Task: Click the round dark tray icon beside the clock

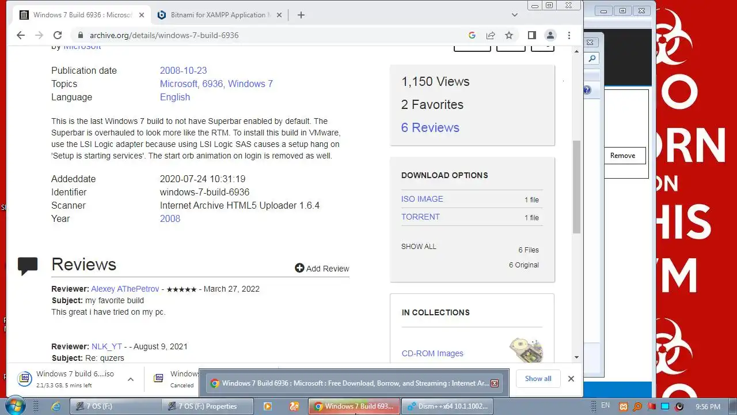Action: pyautogui.click(x=679, y=406)
